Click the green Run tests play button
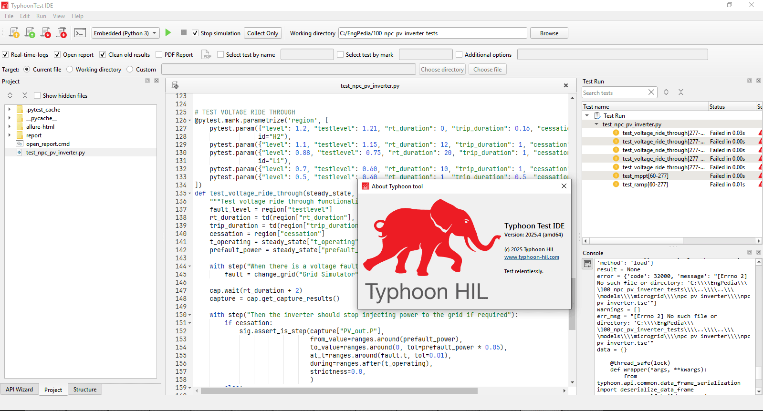Viewport: 763px width, 411px height. (x=168, y=33)
